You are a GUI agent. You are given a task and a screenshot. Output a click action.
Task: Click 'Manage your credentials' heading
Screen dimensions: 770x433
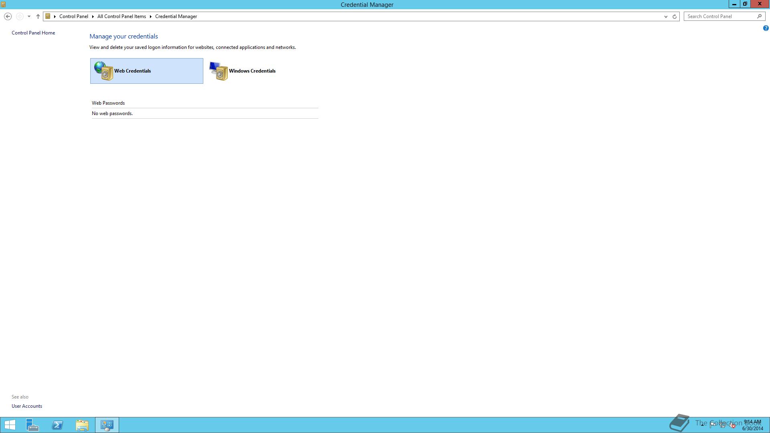124,36
